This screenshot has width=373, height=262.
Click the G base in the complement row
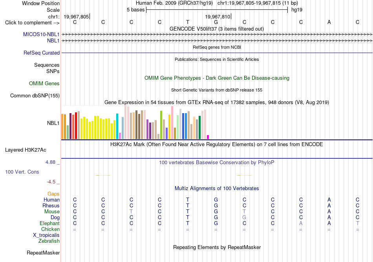[x=216, y=22]
